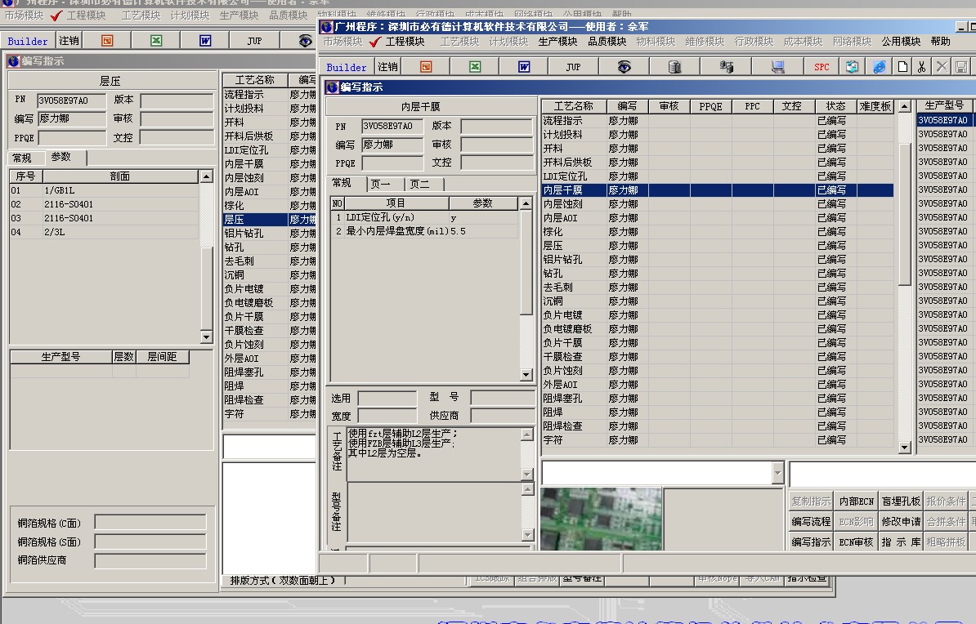
Task: Open the 工程模块 menu in front window
Action: (405, 42)
